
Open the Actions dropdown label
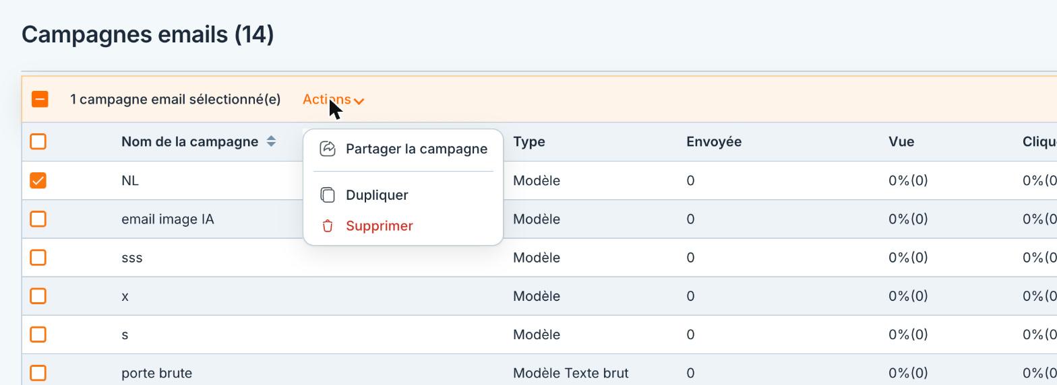326,100
